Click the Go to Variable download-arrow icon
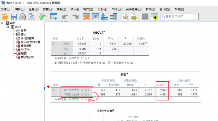Viewport: 218px width, 121px height. (x=105, y=17)
